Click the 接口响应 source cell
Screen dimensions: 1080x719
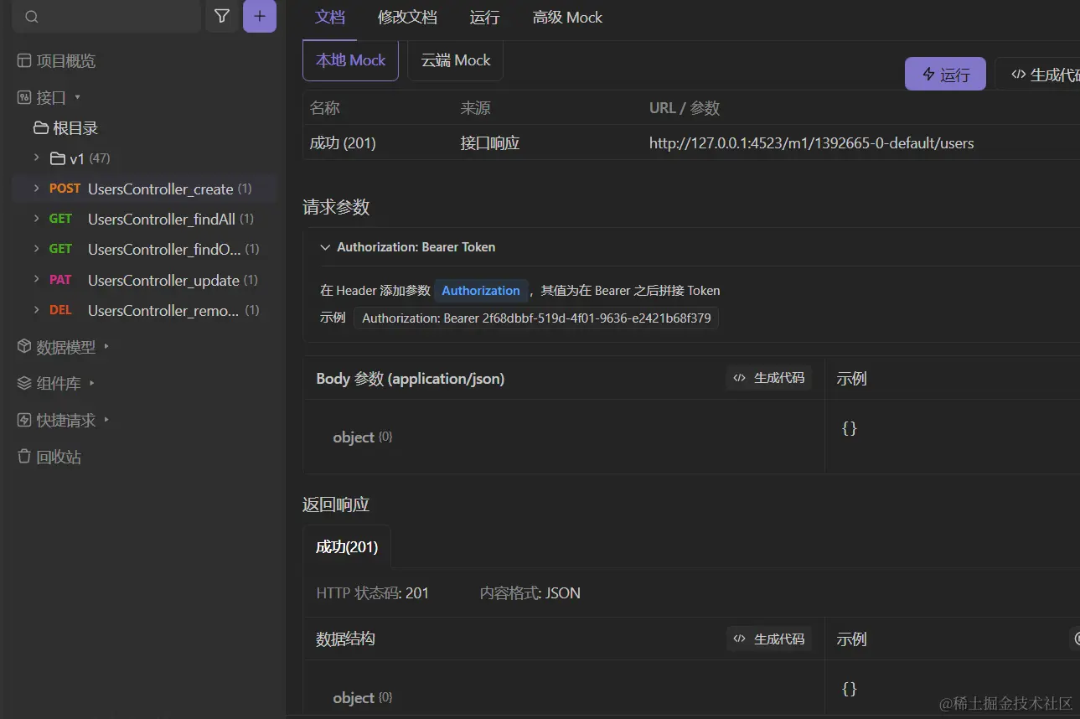click(x=490, y=143)
